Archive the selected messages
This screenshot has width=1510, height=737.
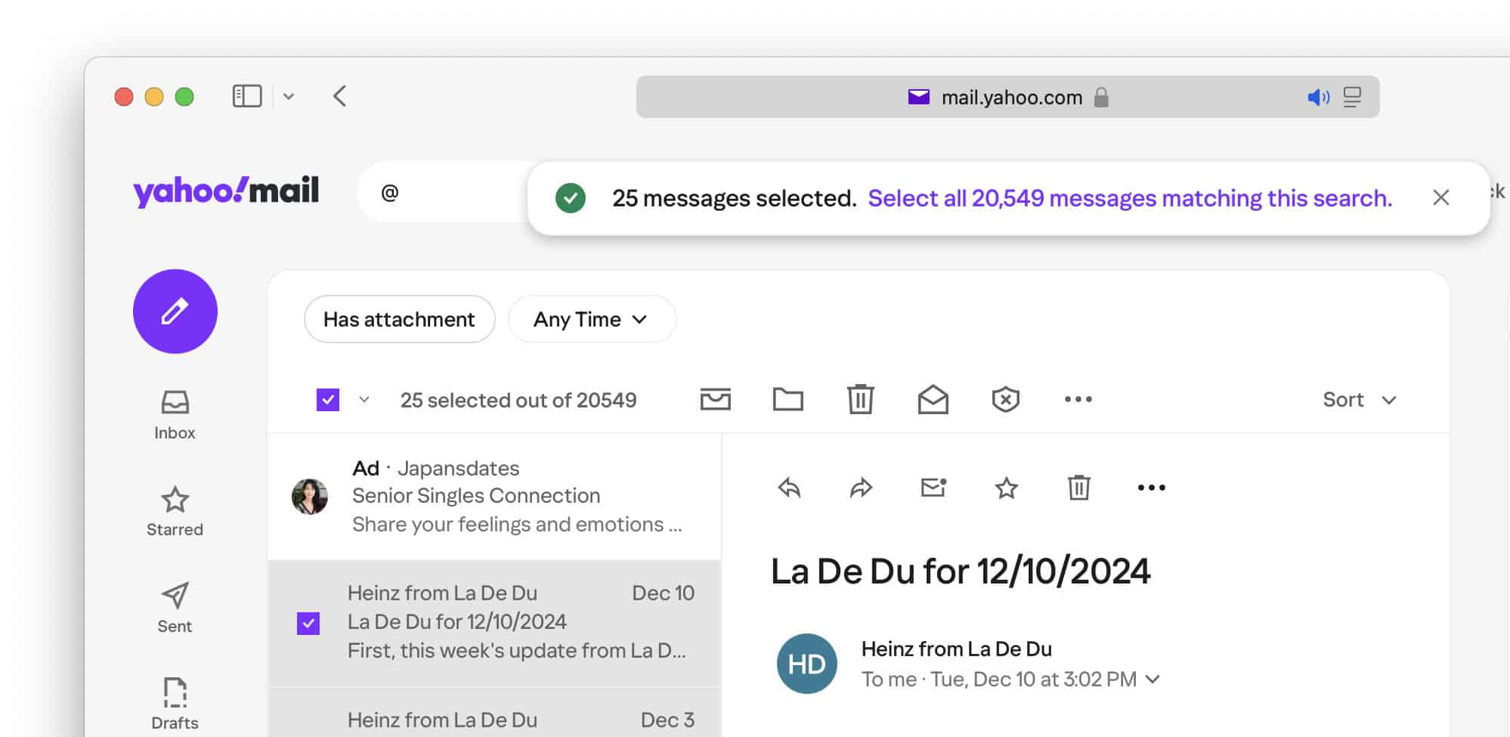pos(715,399)
